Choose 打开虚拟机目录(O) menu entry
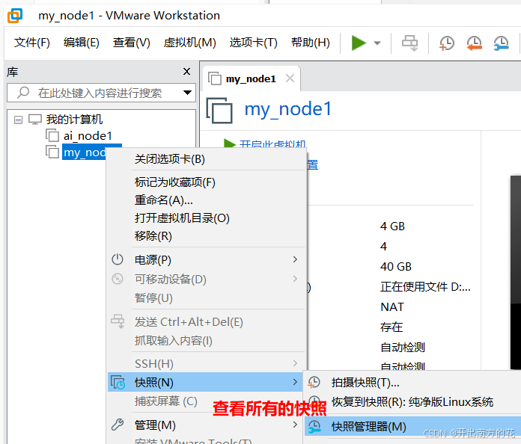Viewport: 521px width, 444px height. point(207,218)
